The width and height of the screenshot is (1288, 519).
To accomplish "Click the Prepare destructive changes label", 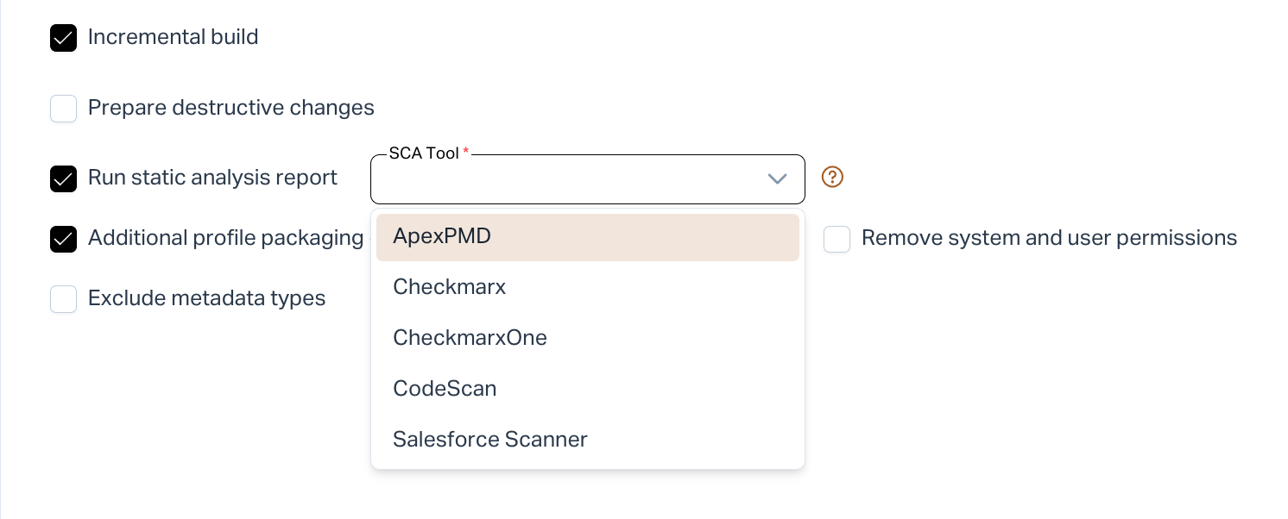I will [x=230, y=109].
